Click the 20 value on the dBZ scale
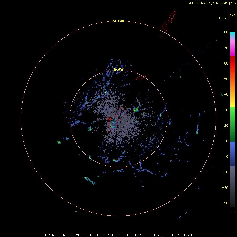 226,126
